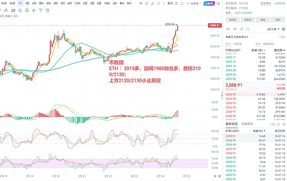The width and height of the screenshot is (287, 181).
Task: Select the 年K yearly timeframe
Action: coord(129,3)
